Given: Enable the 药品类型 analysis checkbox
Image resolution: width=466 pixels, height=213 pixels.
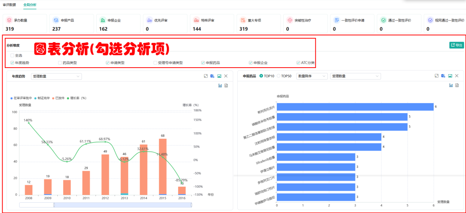Looking at the screenshot, I should click(60, 63).
